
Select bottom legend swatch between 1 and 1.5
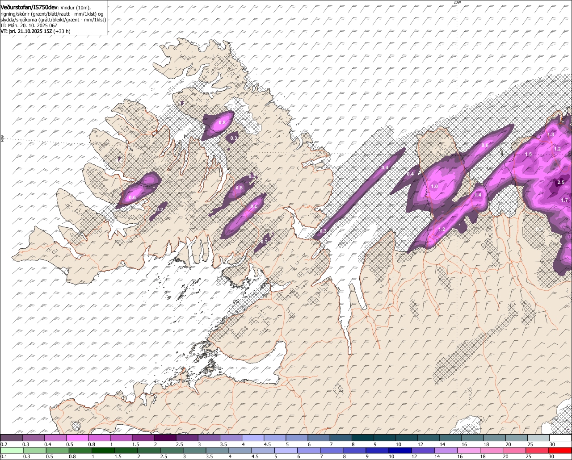pyautogui.click(x=104, y=450)
